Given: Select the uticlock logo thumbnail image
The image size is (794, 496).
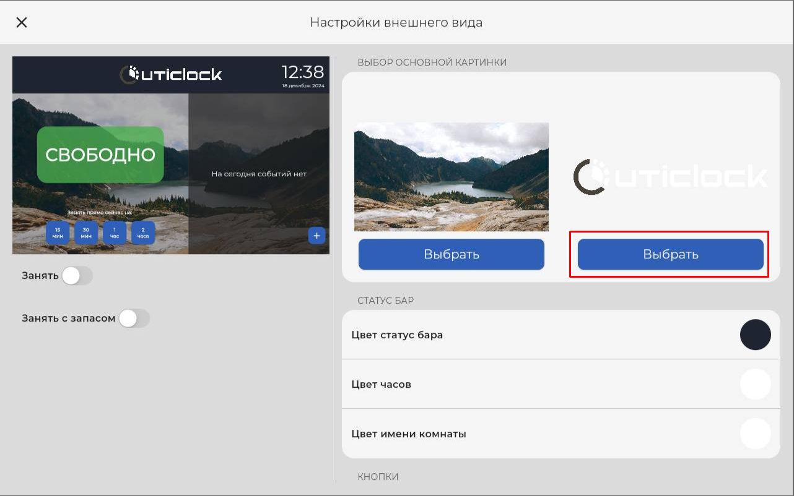Looking at the screenshot, I should (671, 177).
